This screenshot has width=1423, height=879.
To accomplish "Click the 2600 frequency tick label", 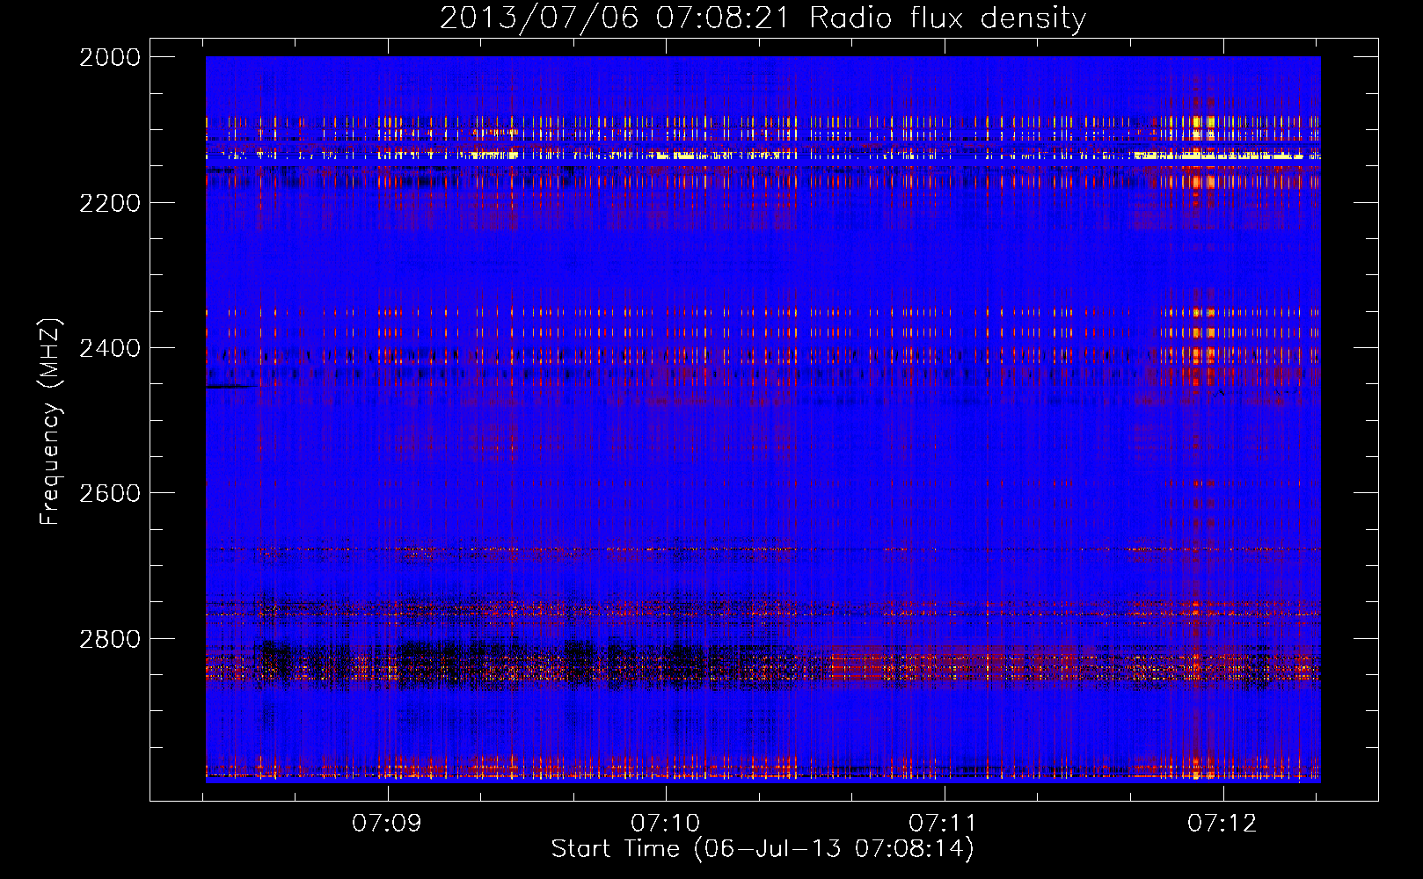I will (110, 493).
